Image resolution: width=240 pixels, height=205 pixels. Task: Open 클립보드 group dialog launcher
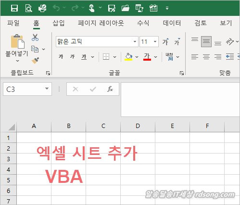coord(48,73)
